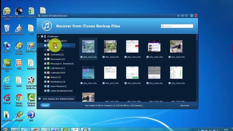Select Reminders(13) in the category tree
The height and width of the screenshot is (131, 233).
(58, 82)
